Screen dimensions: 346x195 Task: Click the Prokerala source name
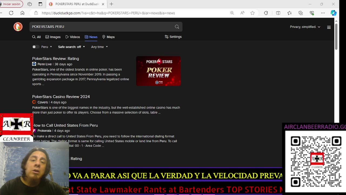(x=44, y=131)
